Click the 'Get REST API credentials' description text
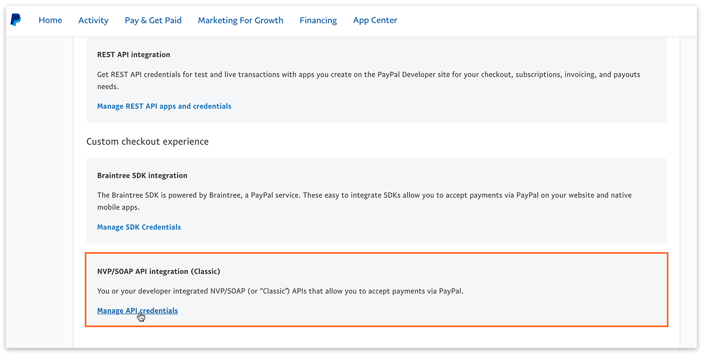 (x=369, y=80)
